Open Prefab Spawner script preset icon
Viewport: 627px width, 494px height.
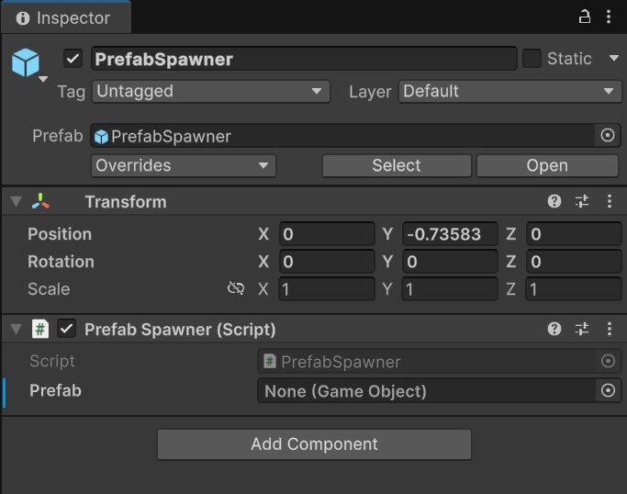tap(582, 329)
